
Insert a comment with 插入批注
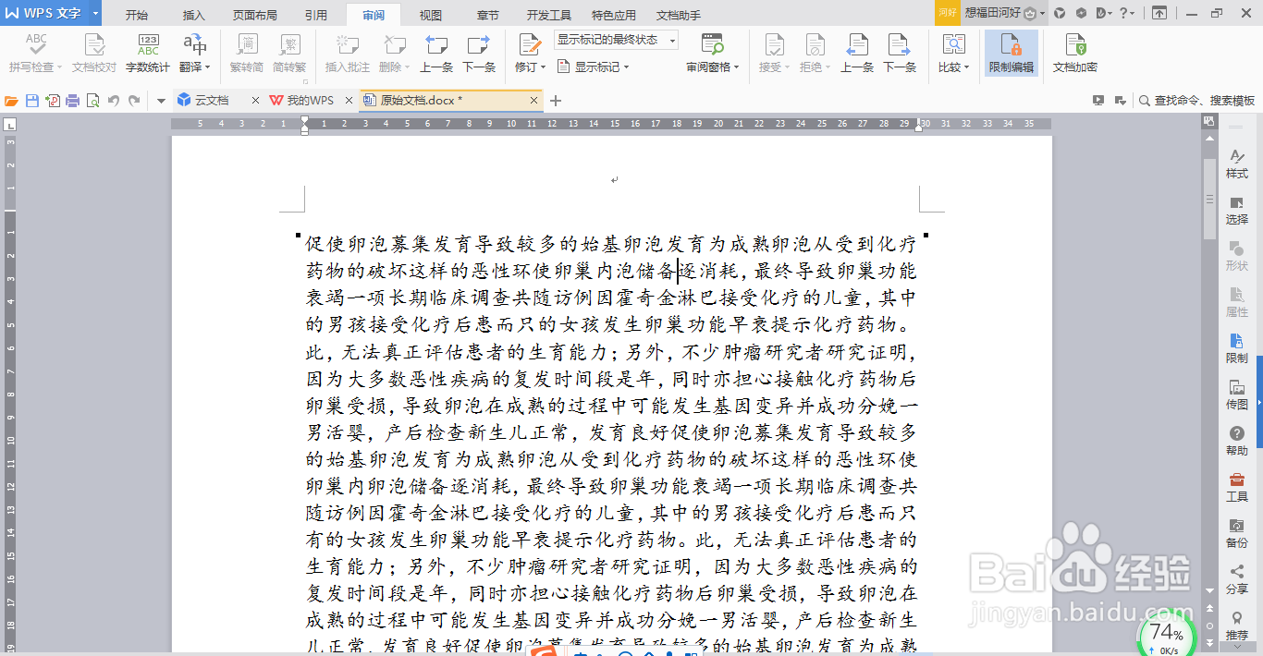click(x=348, y=52)
